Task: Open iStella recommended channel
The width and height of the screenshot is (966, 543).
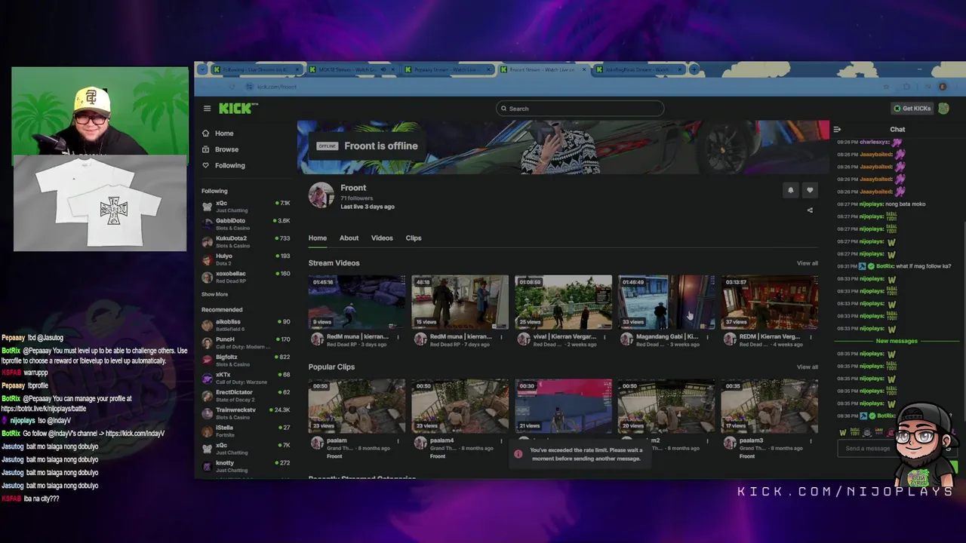Action: (245, 431)
